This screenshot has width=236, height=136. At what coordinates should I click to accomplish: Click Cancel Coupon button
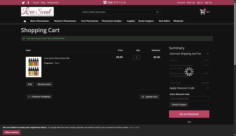[179, 104]
